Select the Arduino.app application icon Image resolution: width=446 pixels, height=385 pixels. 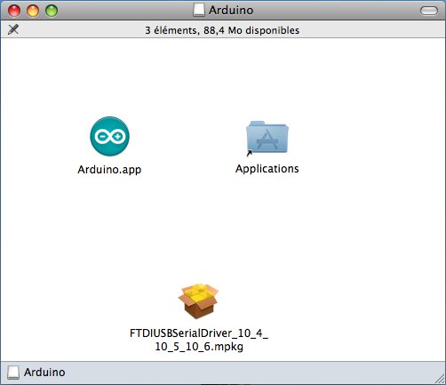(109, 136)
